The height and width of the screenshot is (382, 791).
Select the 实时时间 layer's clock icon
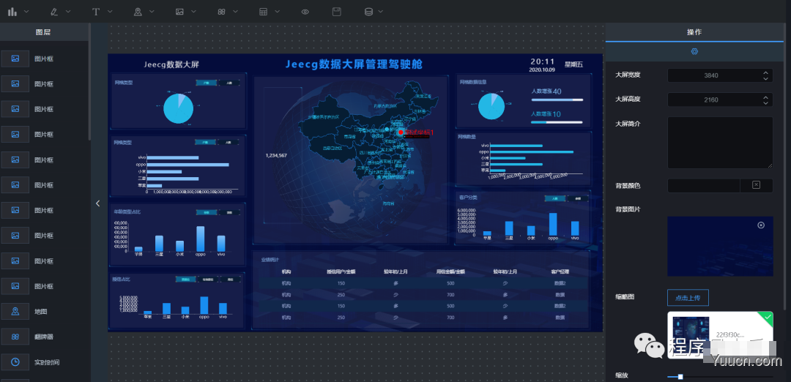coord(15,362)
